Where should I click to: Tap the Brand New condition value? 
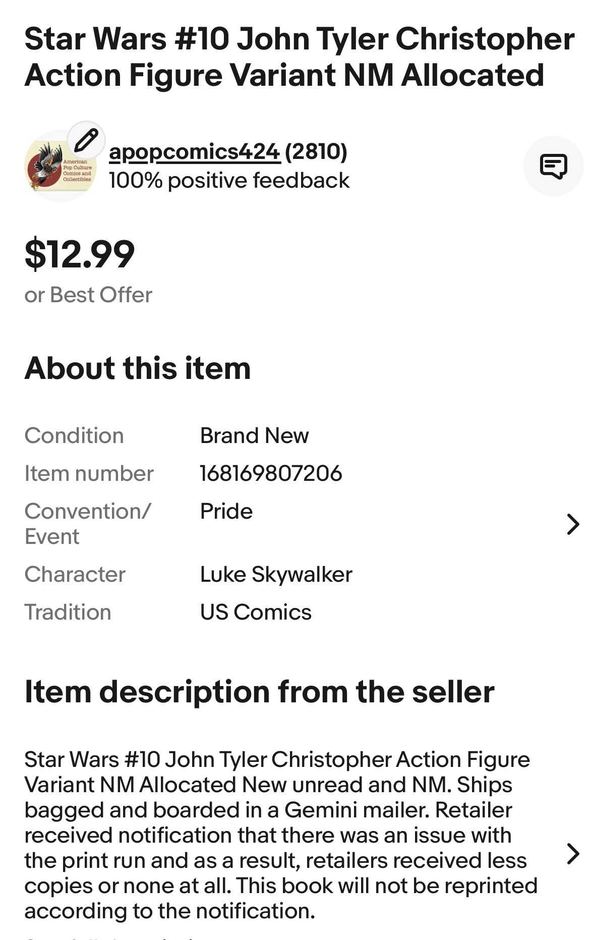pyautogui.click(x=254, y=435)
